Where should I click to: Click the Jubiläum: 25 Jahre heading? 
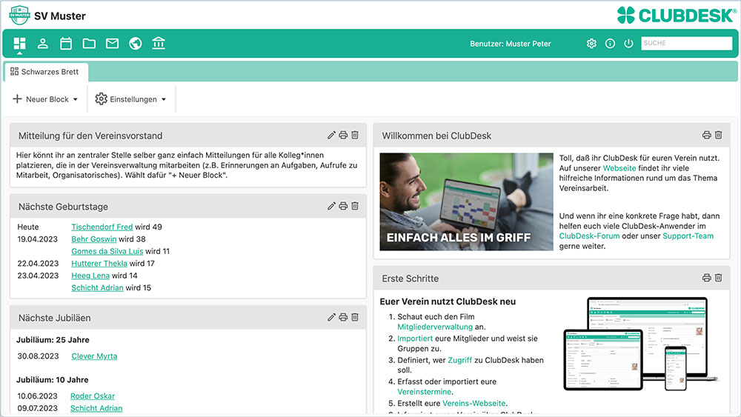[53, 340]
